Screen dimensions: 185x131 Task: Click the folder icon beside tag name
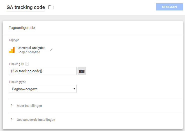coord(51,7)
